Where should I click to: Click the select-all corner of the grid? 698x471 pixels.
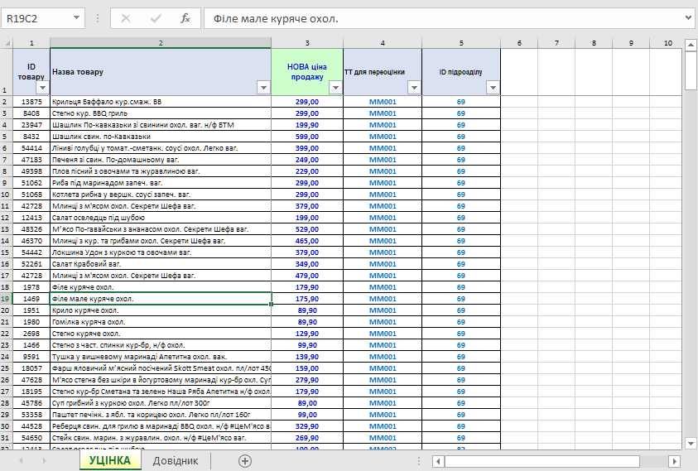6,43
